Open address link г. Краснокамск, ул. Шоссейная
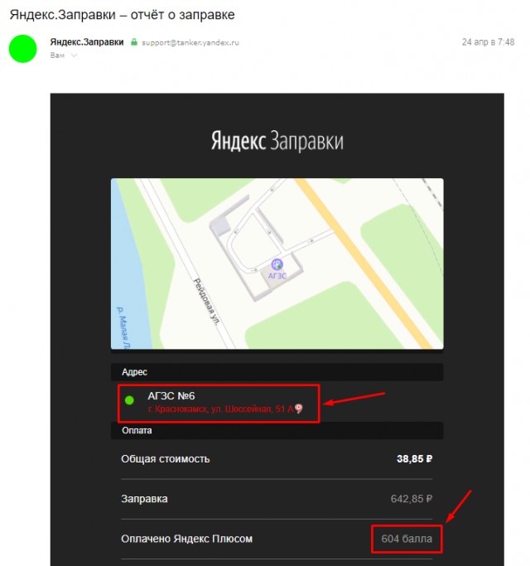The image size is (530, 566). coord(220,409)
